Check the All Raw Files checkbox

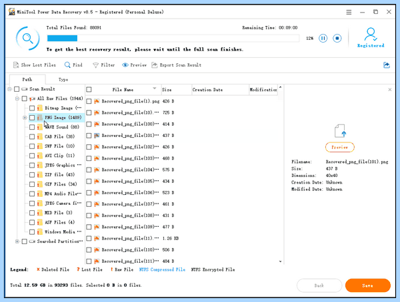pyautogui.click(x=24, y=98)
